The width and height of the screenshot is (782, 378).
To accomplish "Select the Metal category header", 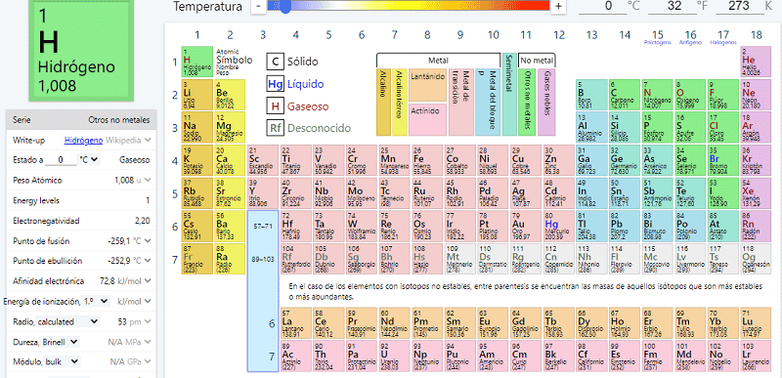I will tap(438, 61).
